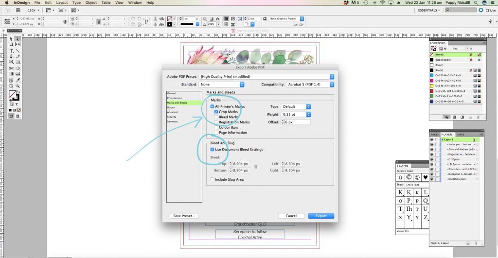
Task: Select the Zoom magnifier tool
Action: (x=18, y=86)
